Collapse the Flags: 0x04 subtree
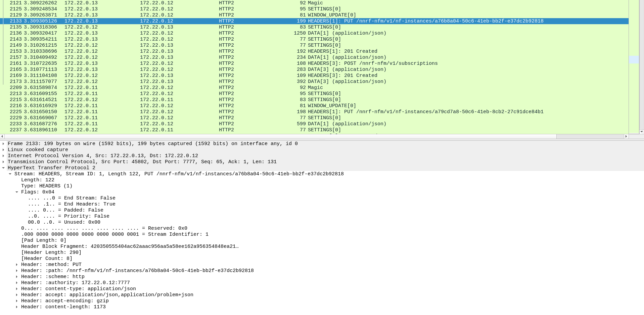The image size is (644, 315). (17, 192)
